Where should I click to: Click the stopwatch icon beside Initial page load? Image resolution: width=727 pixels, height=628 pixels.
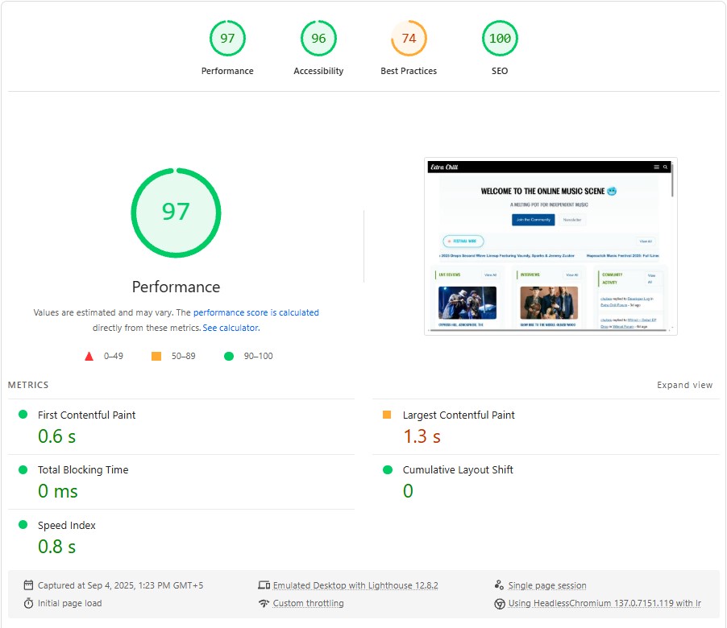[x=27, y=603]
